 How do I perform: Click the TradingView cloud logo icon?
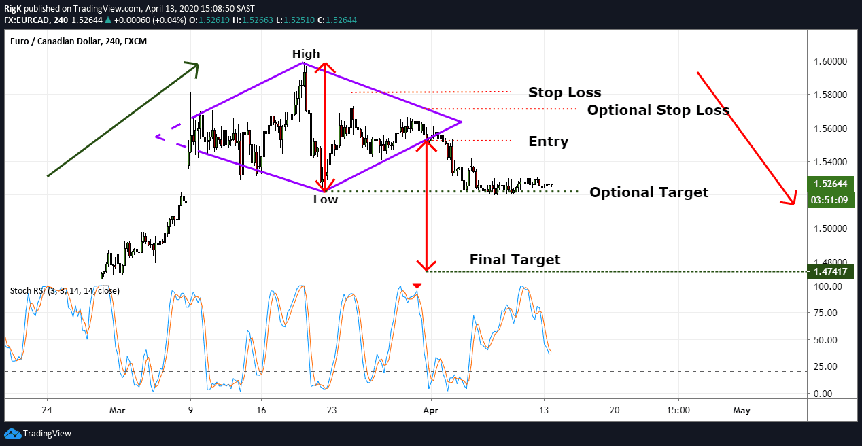point(12,433)
